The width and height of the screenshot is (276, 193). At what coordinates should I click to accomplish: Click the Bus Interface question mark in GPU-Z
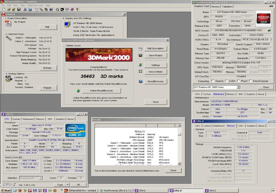pos(271,39)
